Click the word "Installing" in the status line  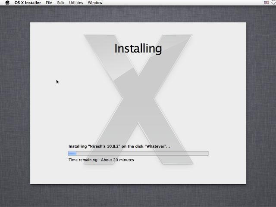pyautogui.click(x=78, y=146)
